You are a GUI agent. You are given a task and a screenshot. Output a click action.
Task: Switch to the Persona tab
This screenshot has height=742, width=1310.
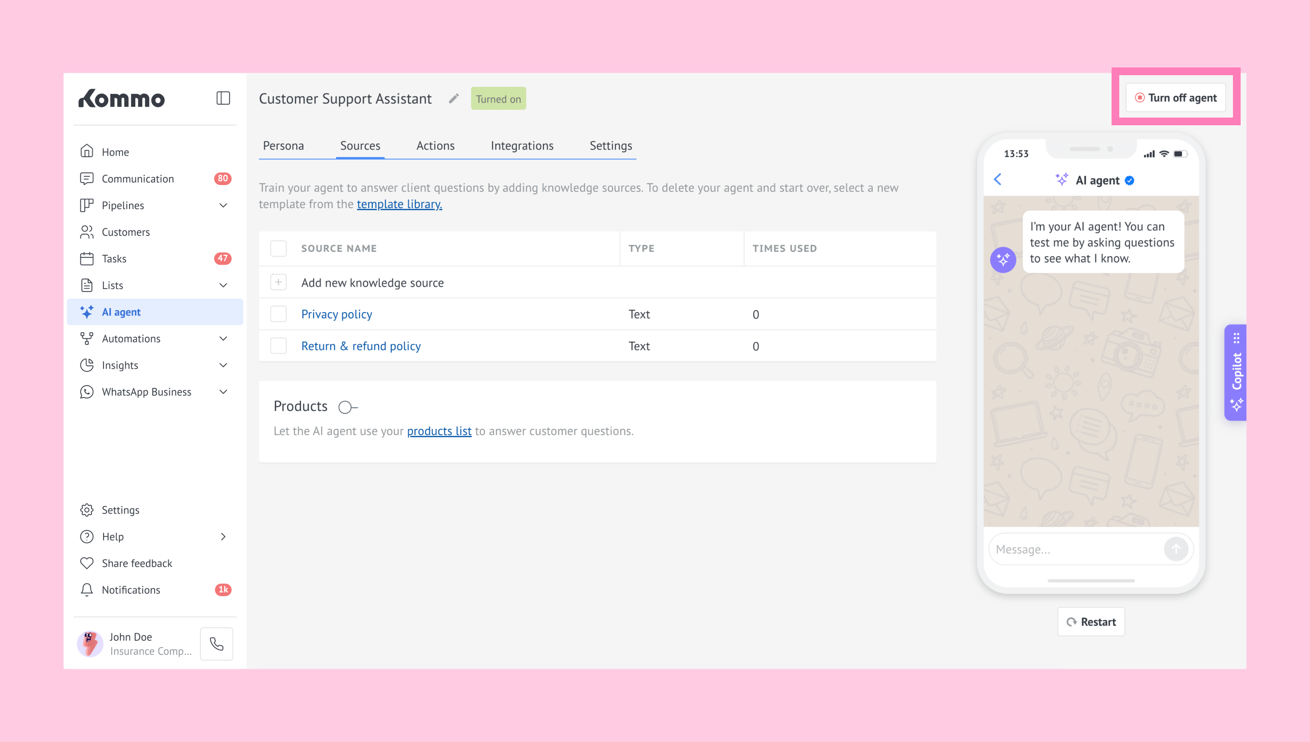tap(283, 146)
